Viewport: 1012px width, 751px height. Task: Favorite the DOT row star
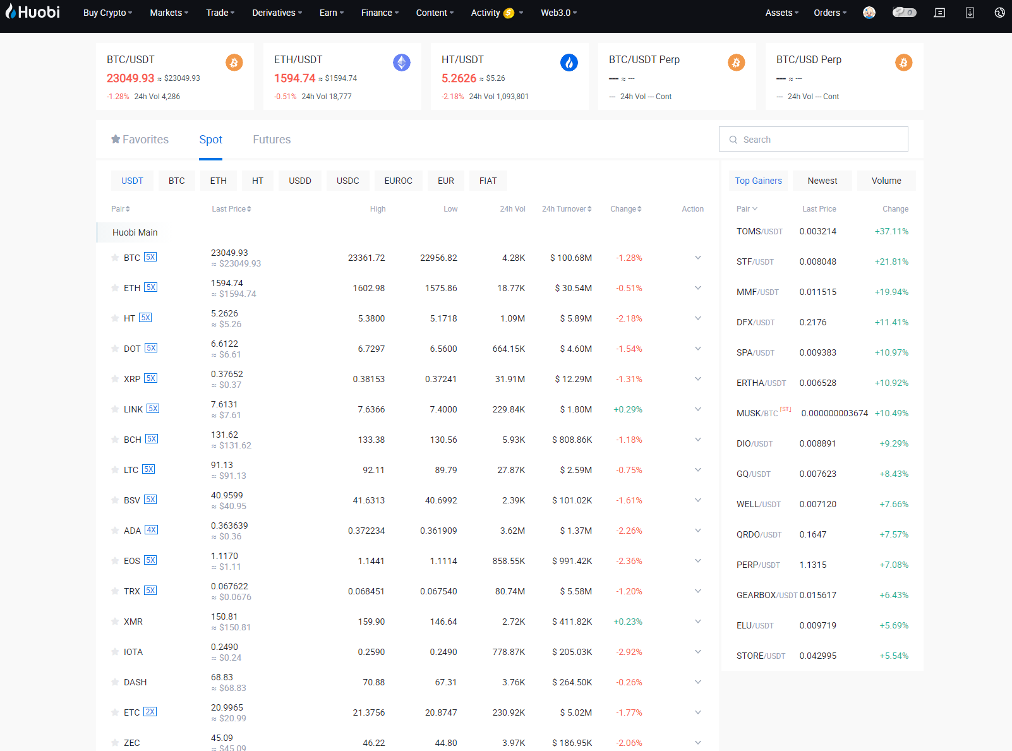[115, 349]
